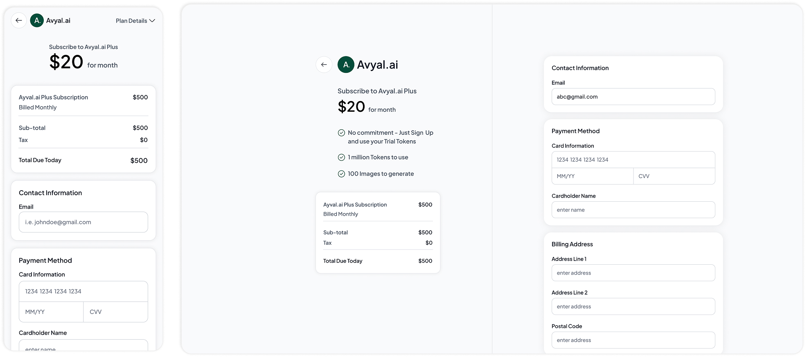Image resolution: width=807 pixels, height=358 pixels.
Task: Click the 'Billing Address' heading
Action: click(572, 244)
